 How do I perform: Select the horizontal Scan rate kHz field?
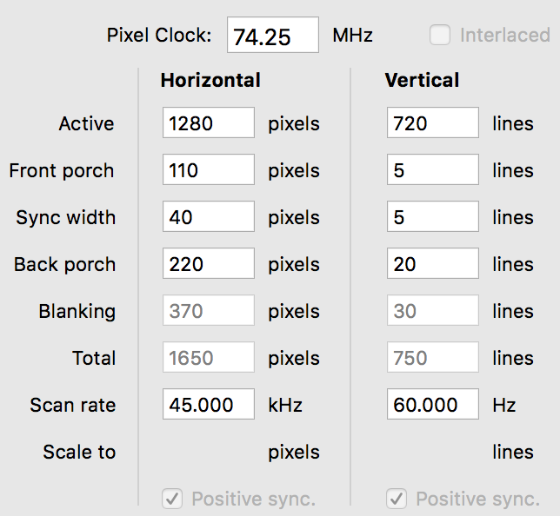tap(208, 405)
